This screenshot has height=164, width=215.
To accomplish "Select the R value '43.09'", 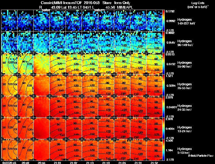I will coord(56,7).
